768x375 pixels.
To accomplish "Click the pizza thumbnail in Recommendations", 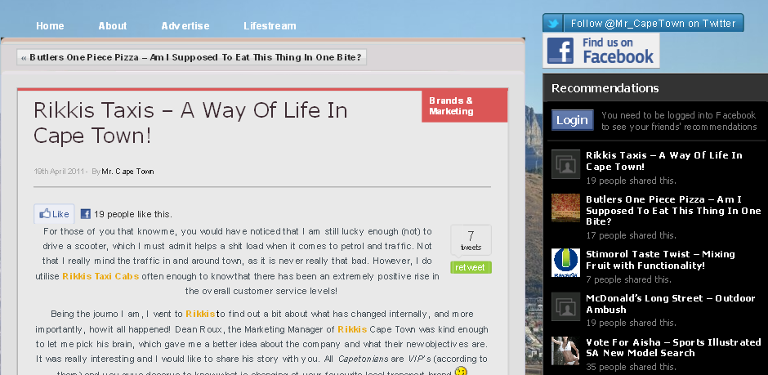I will tap(565, 208).
